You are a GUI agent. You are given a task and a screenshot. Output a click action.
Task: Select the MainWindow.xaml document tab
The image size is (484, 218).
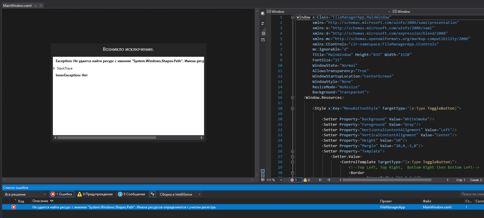[17, 6]
